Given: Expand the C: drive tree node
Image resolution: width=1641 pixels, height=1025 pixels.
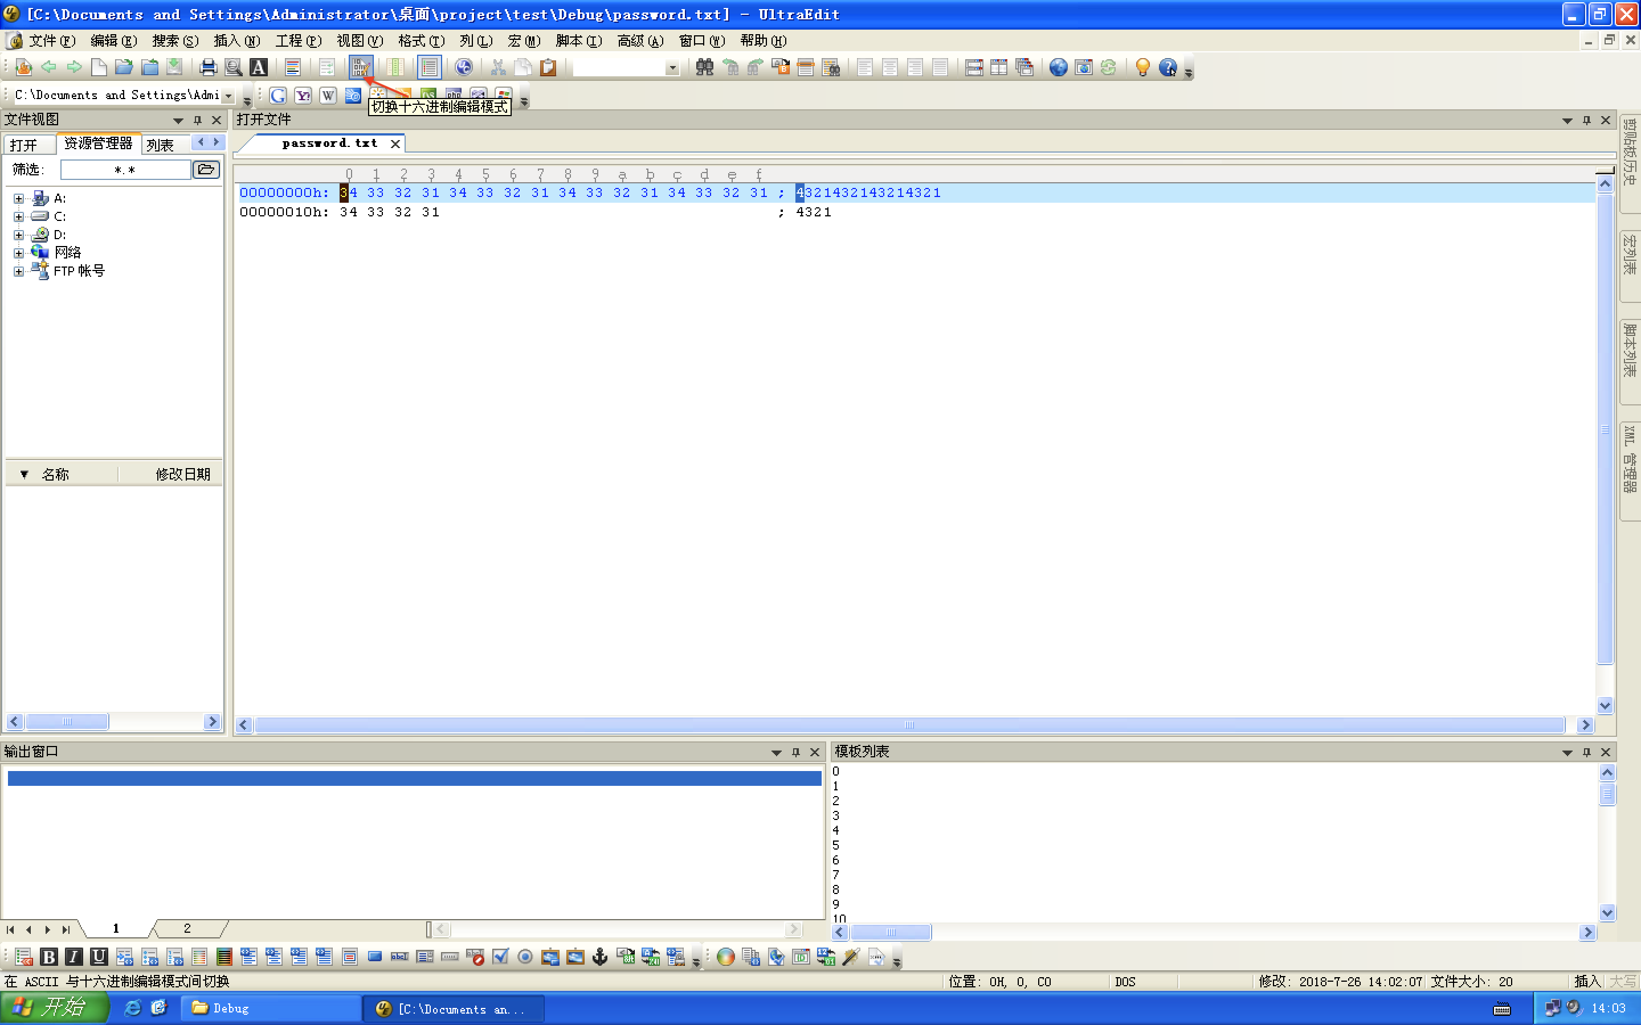Looking at the screenshot, I should pos(19,217).
